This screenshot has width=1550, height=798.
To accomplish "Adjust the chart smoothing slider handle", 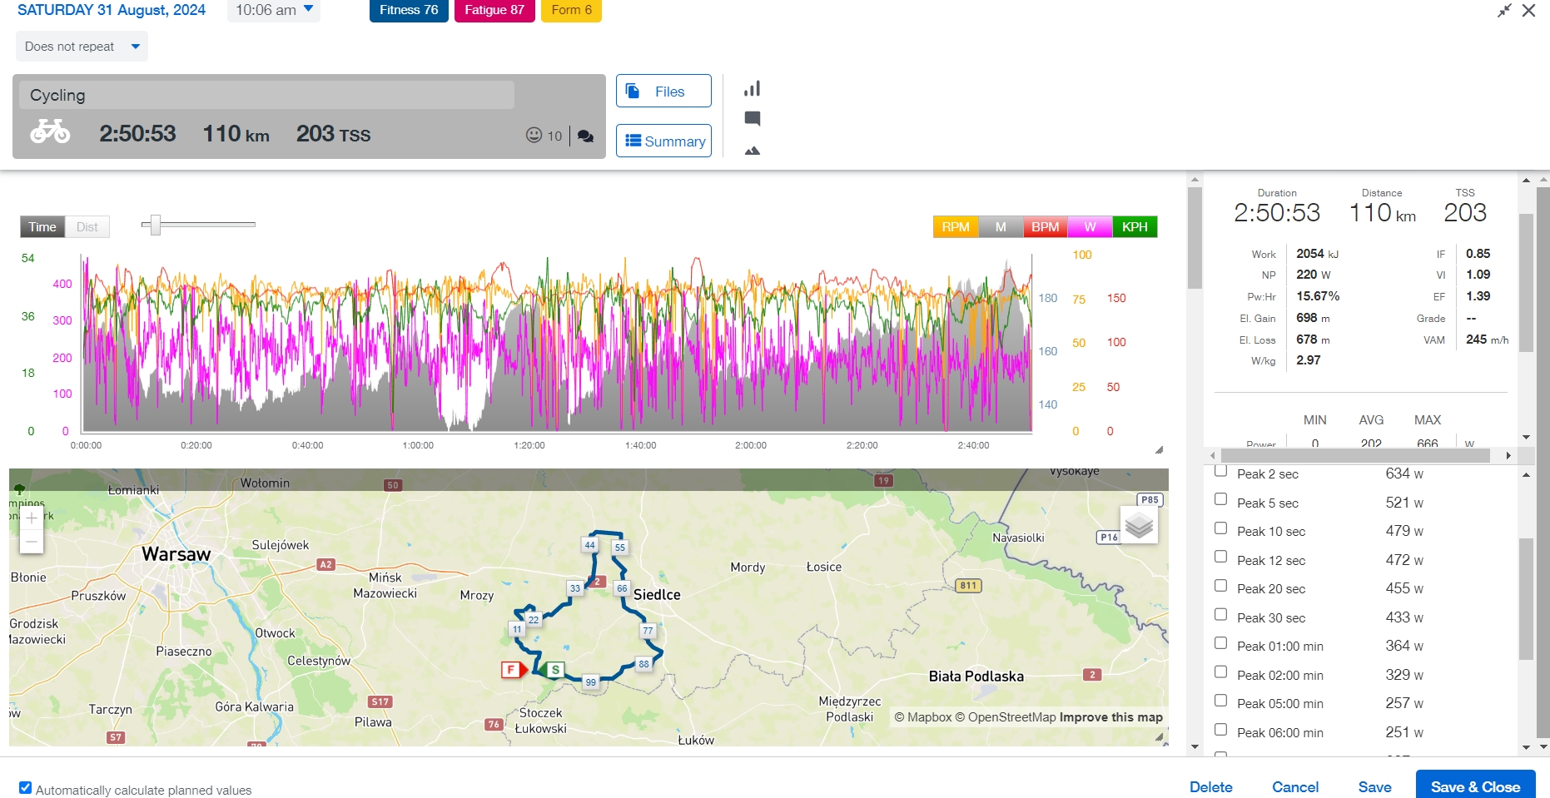I will coord(155,225).
